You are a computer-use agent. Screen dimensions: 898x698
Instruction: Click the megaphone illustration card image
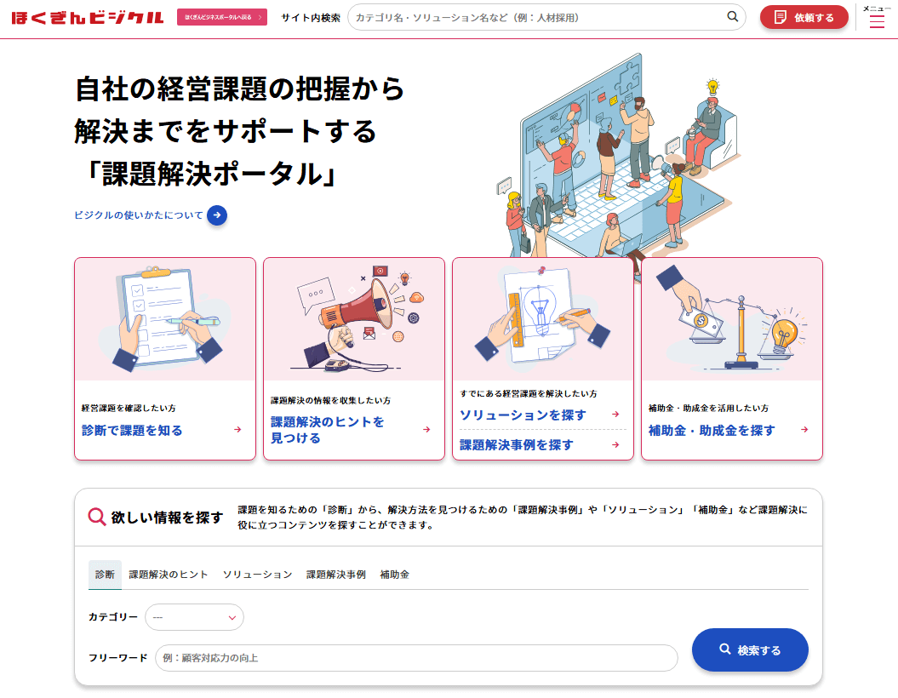pyautogui.click(x=354, y=319)
